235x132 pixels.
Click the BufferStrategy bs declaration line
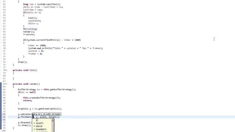click(x=47, y=89)
